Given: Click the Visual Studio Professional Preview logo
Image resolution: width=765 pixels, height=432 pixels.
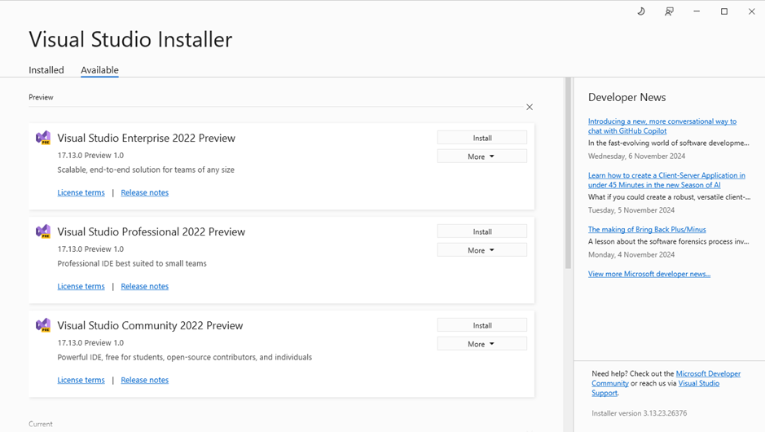Looking at the screenshot, I should (43, 231).
